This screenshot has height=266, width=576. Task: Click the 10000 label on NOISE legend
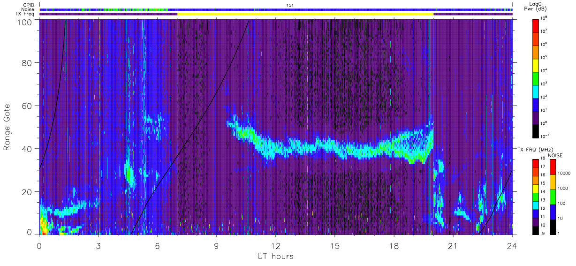coord(564,173)
